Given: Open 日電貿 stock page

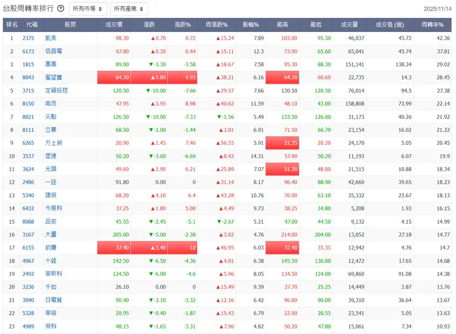Looking at the screenshot, I should click(54, 300).
